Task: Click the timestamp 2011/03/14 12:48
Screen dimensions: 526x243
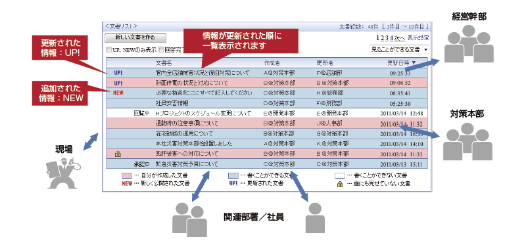Action: click(402, 114)
